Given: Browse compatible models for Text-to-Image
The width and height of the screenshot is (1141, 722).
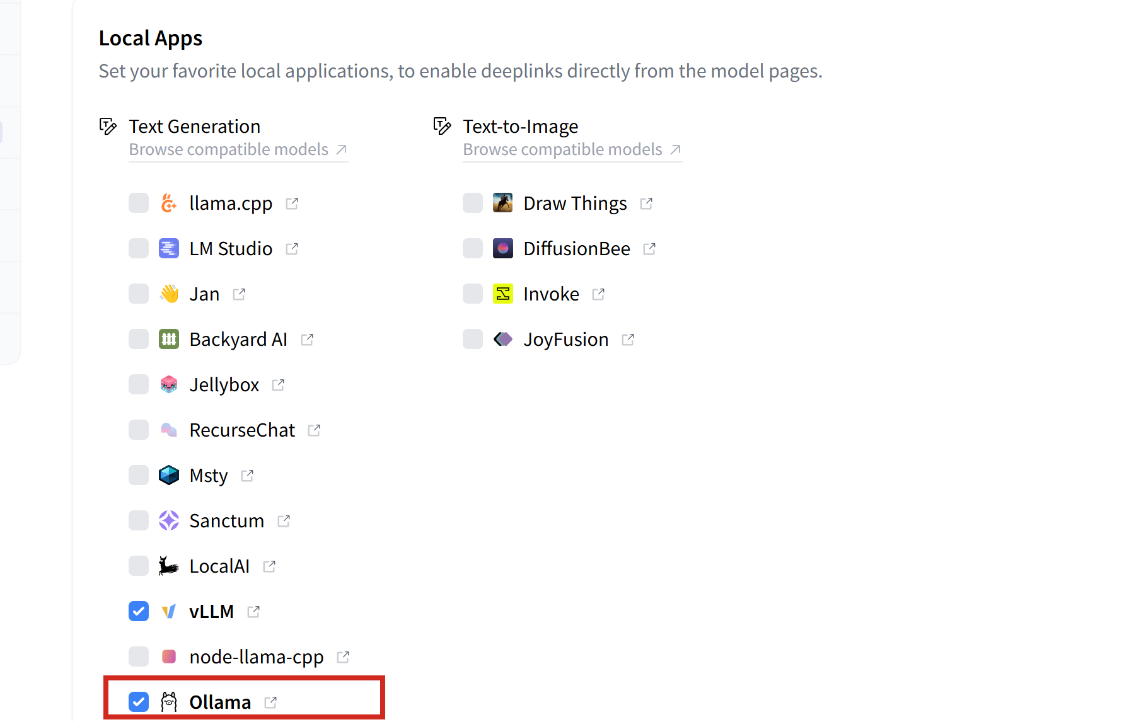Looking at the screenshot, I should (572, 150).
